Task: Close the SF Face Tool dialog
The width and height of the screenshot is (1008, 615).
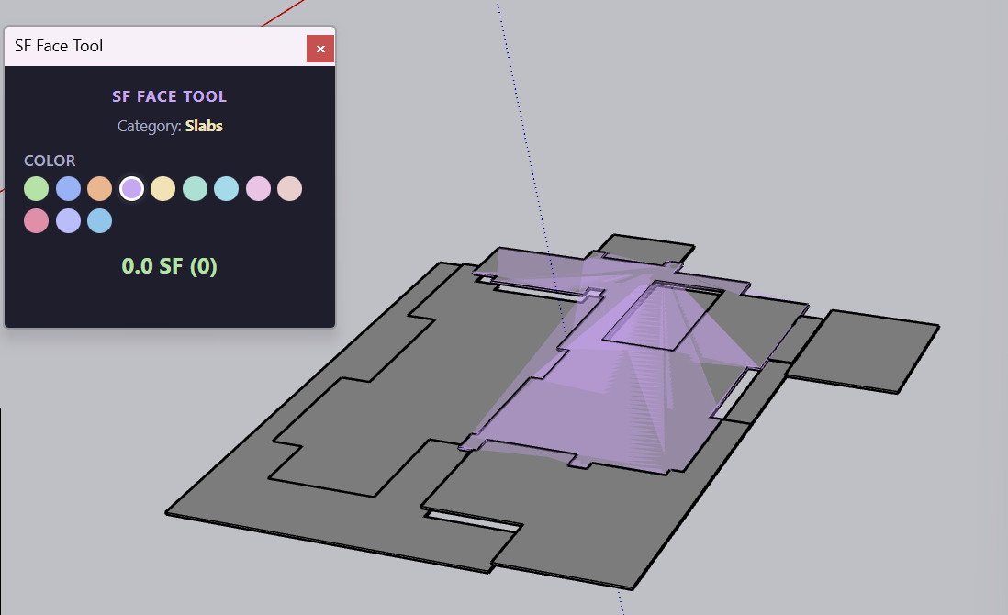Action: 320,49
